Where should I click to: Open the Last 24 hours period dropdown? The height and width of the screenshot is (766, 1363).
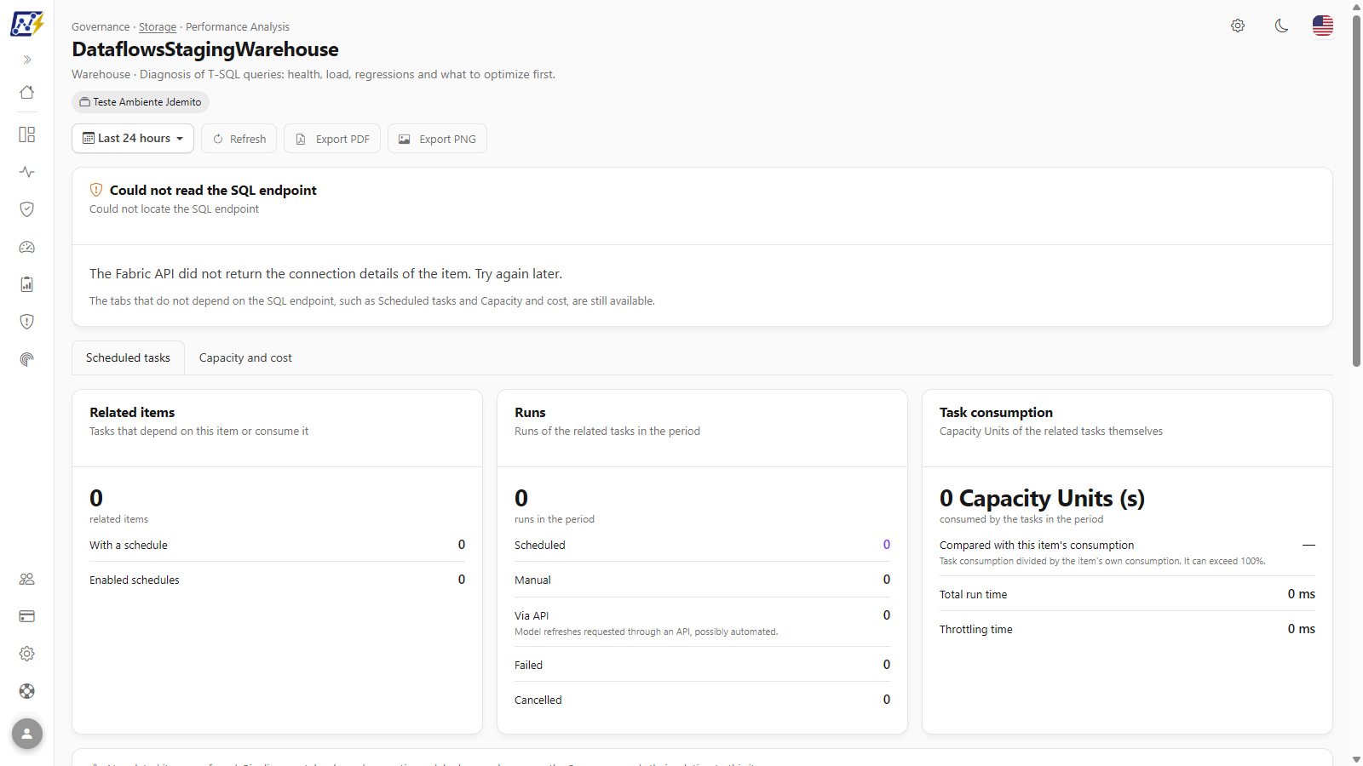coord(133,139)
